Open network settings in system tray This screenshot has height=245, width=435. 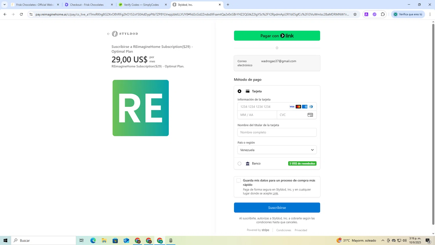[x=399, y=240]
